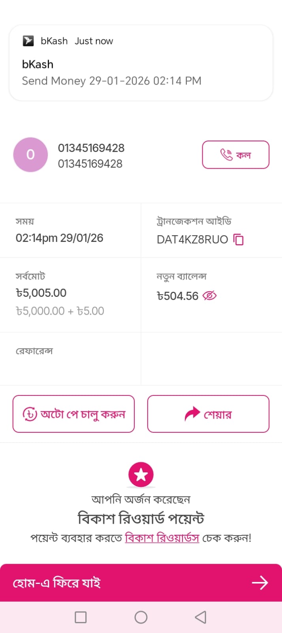
Task: Tap the recipient number 01345169428
Action: pyautogui.click(x=91, y=148)
